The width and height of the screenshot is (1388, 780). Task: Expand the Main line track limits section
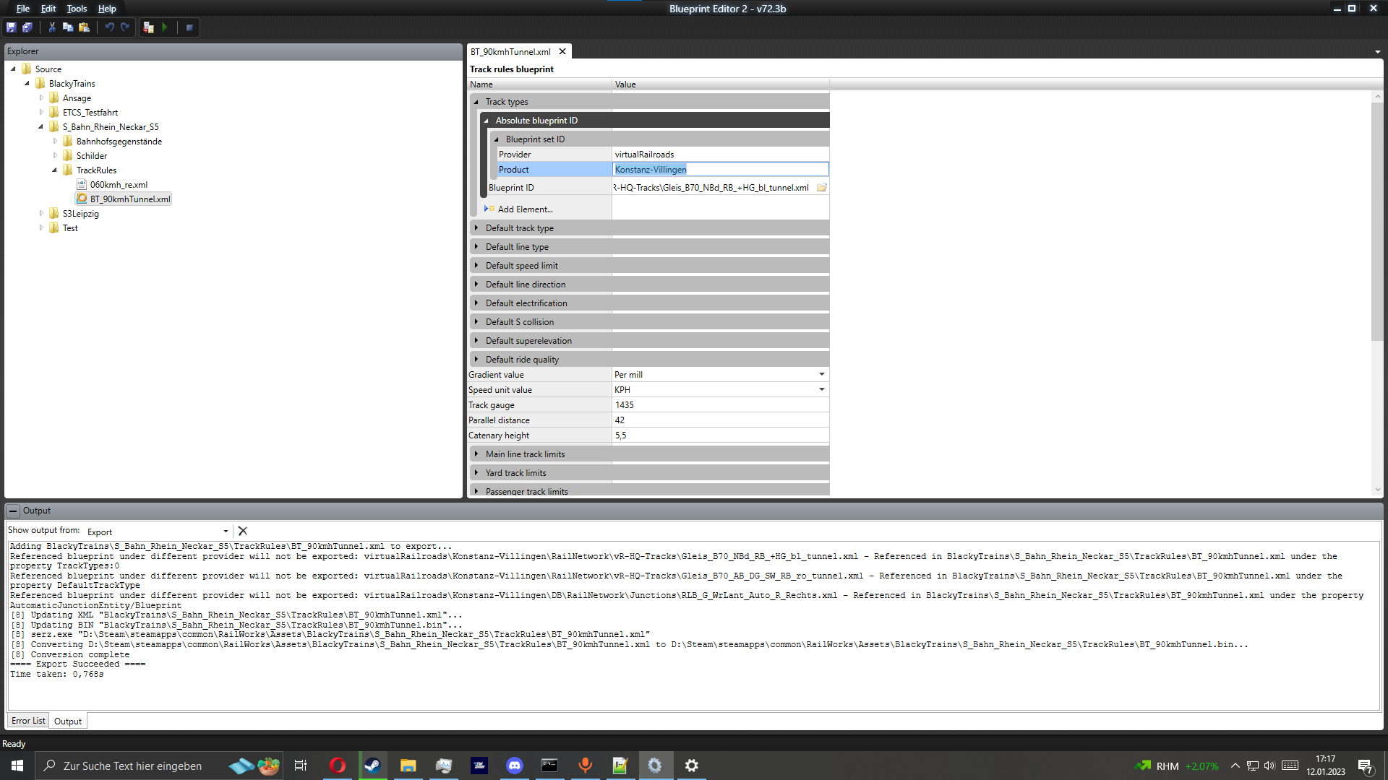coord(476,454)
